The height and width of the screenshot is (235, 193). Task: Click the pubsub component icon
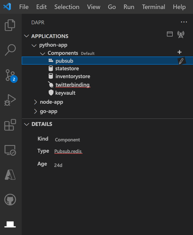[x=51, y=60]
